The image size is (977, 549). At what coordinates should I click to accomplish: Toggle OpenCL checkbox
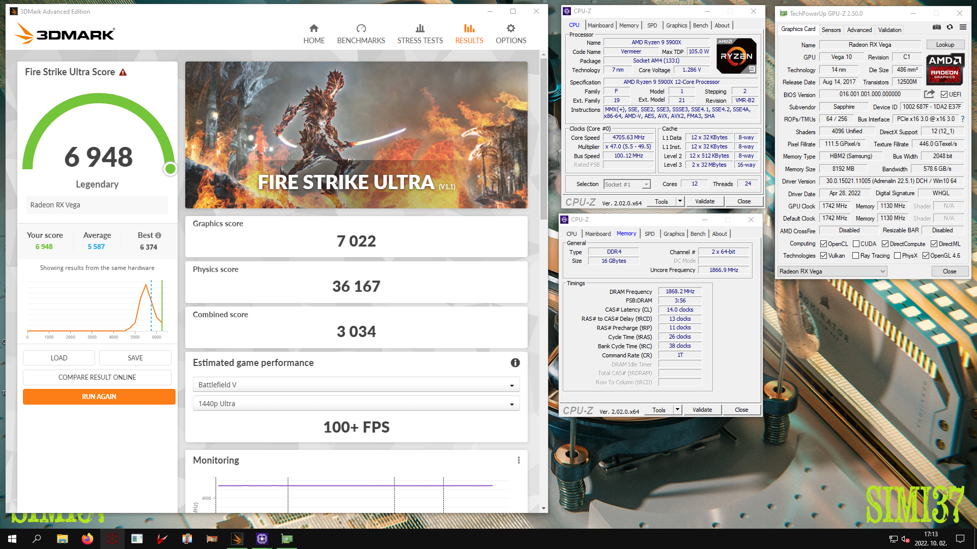coord(823,244)
